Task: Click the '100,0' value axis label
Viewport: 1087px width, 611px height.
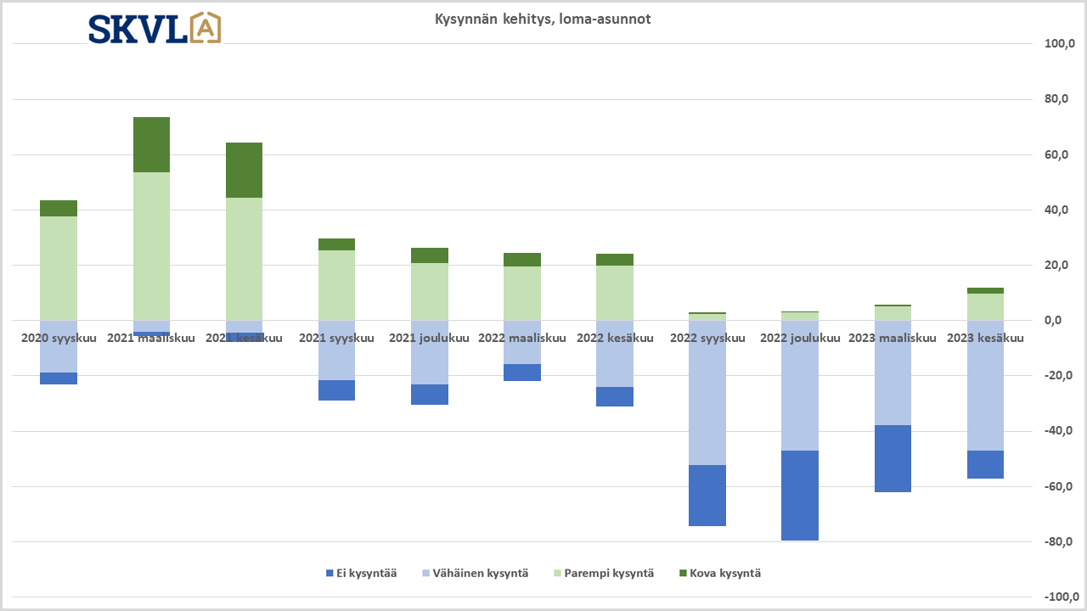Action: click(1060, 44)
